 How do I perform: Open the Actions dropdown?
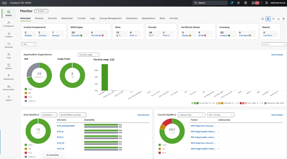[274, 44]
